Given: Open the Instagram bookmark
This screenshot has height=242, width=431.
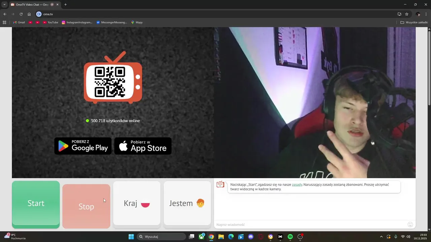Looking at the screenshot, I should coord(77,23).
